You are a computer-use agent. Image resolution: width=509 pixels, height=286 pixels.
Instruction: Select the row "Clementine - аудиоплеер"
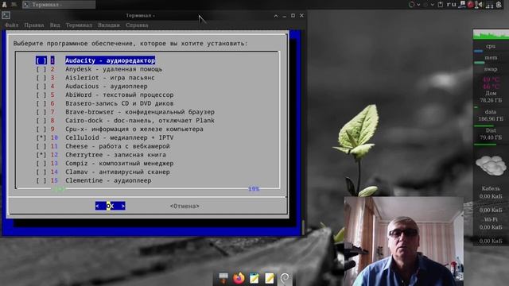point(108,180)
